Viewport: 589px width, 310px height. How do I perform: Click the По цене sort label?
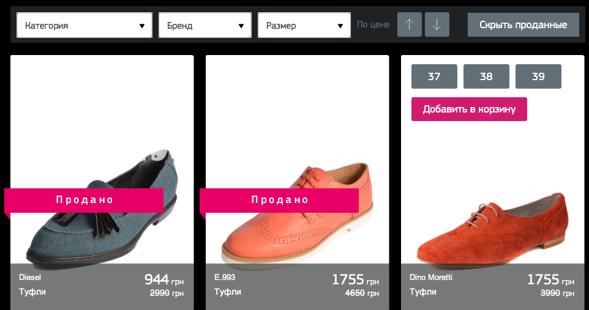tap(373, 25)
